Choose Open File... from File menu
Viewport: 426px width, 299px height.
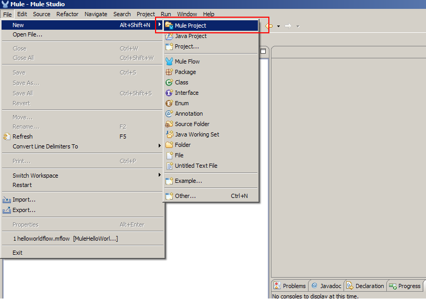(82, 35)
